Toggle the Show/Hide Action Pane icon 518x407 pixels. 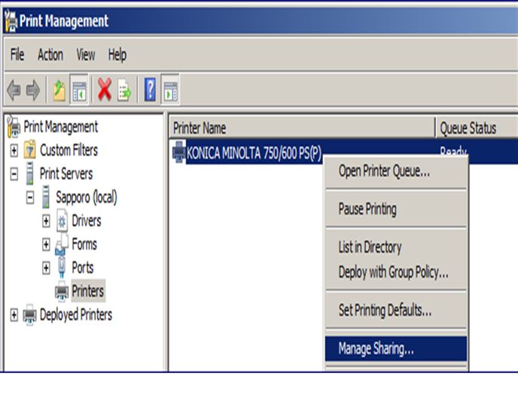[171, 91]
